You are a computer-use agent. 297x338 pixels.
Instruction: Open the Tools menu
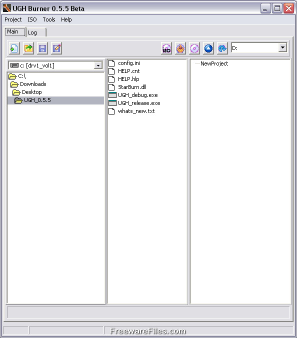(x=49, y=19)
